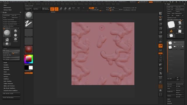Screen dimensions: 187x105
Task: Click the Move transform icon in top shelf
Action: click(x=61, y=9)
